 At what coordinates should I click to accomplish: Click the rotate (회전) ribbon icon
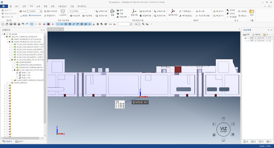coord(118,10)
